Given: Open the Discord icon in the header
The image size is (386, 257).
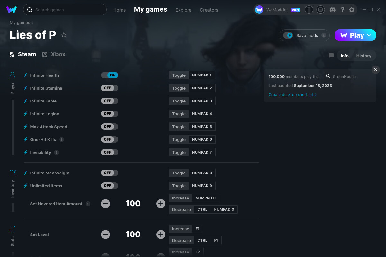Looking at the screenshot, I should pos(333,10).
